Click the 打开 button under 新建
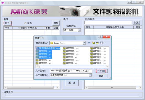 7,23
